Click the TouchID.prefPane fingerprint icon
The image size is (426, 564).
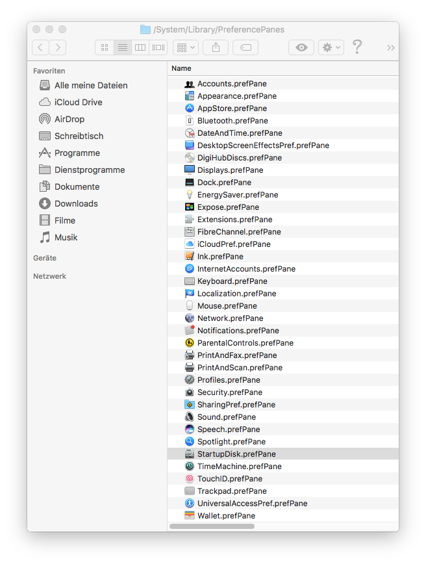pyautogui.click(x=190, y=479)
